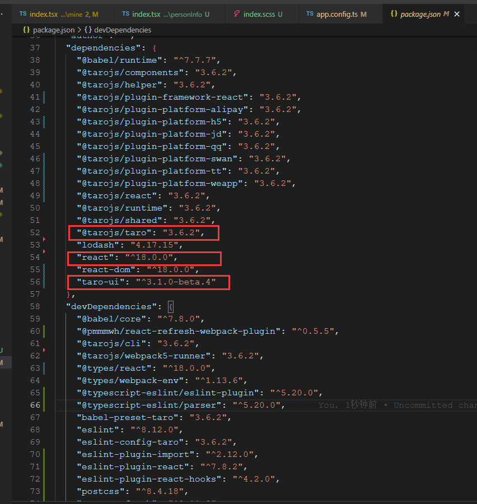Screen dimensions: 477x504
Task: Click "@tarojs/plugin-framework-react" entry
Action: [x=189, y=97]
